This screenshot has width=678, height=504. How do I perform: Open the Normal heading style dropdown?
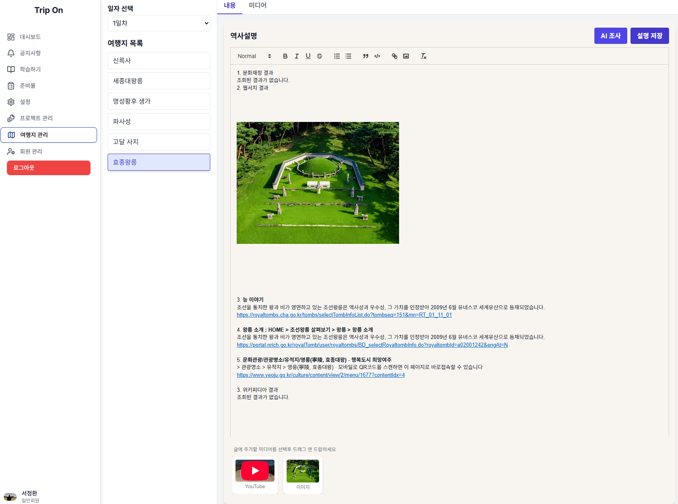(254, 56)
